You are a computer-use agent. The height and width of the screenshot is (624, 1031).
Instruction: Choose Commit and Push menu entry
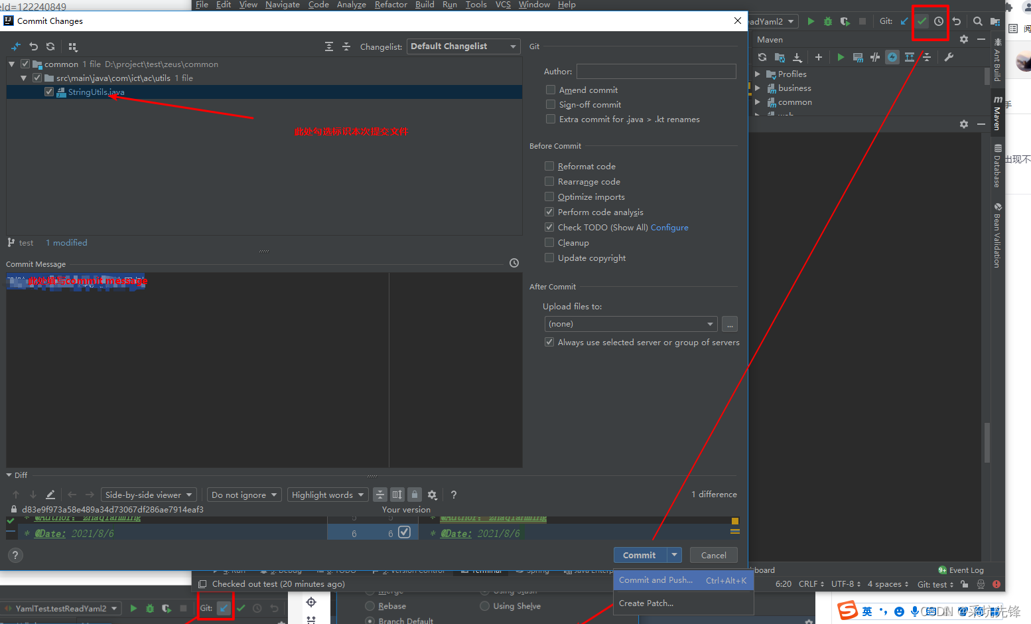[x=683, y=580]
